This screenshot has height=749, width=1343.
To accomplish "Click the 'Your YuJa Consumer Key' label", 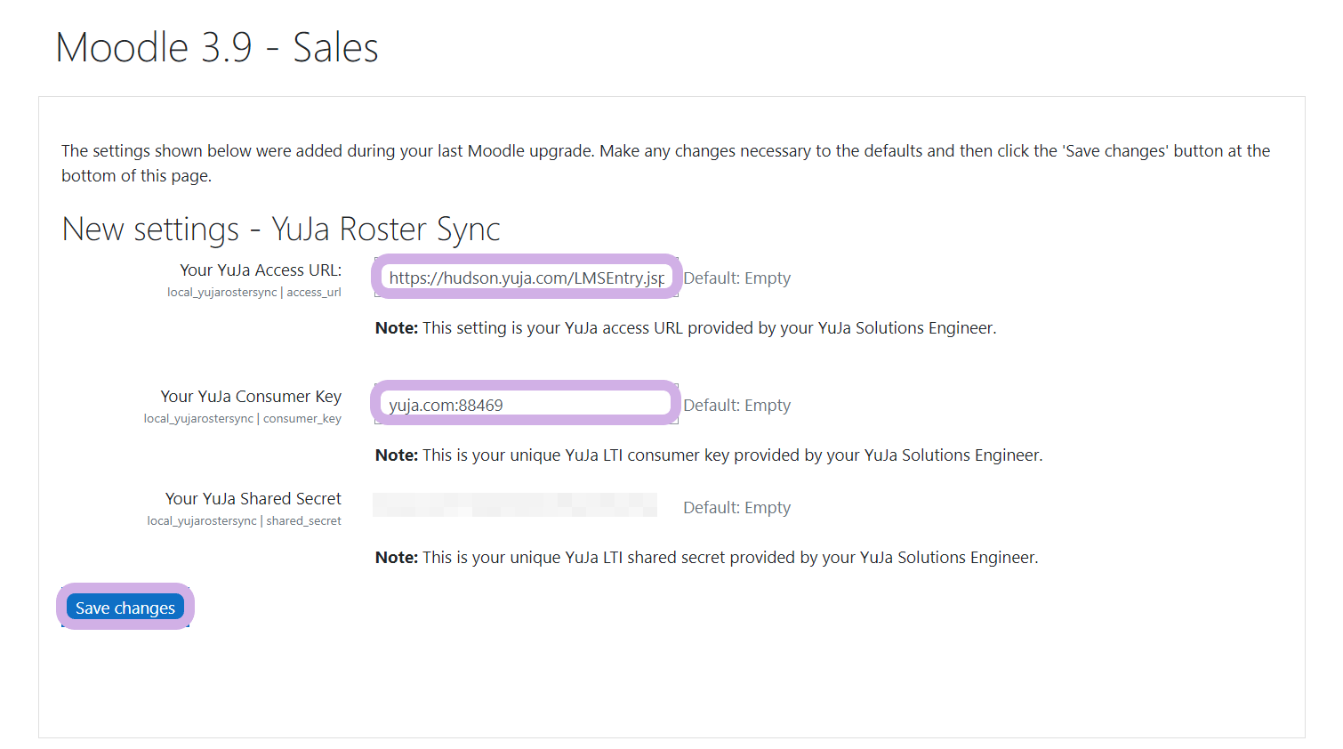I will pos(251,397).
